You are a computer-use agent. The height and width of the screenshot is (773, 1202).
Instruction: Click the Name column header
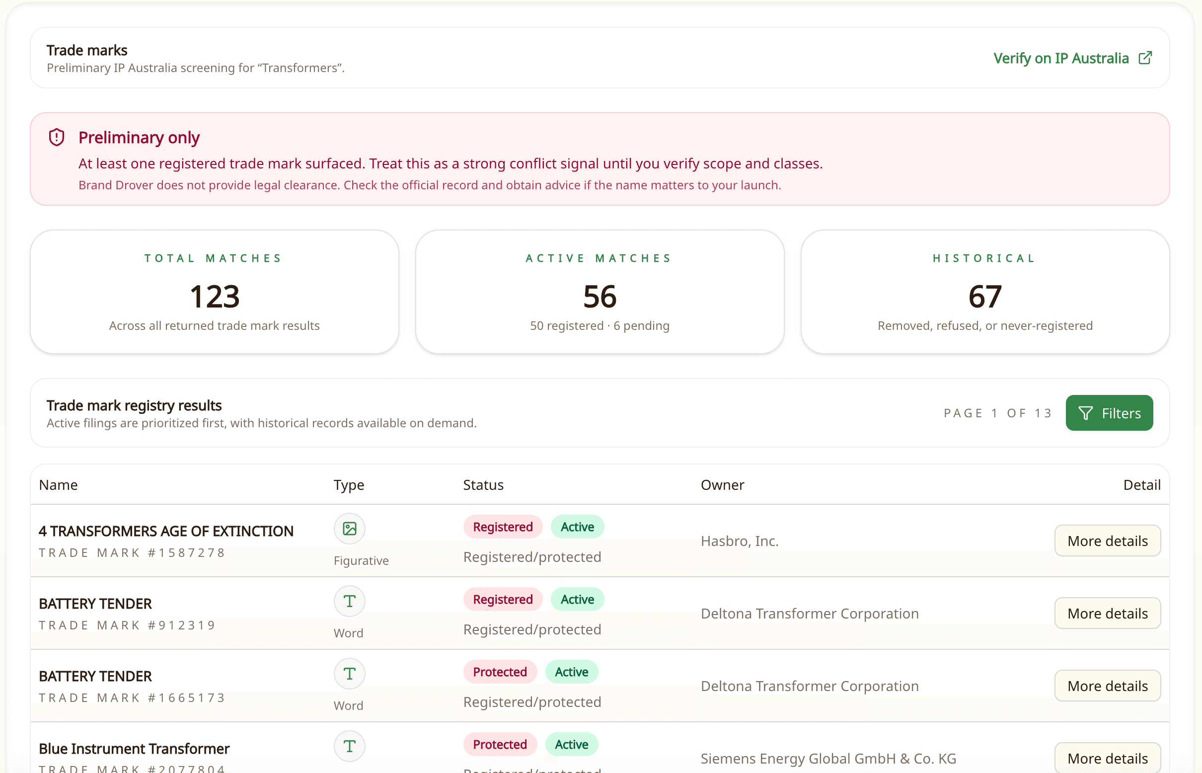(58, 485)
